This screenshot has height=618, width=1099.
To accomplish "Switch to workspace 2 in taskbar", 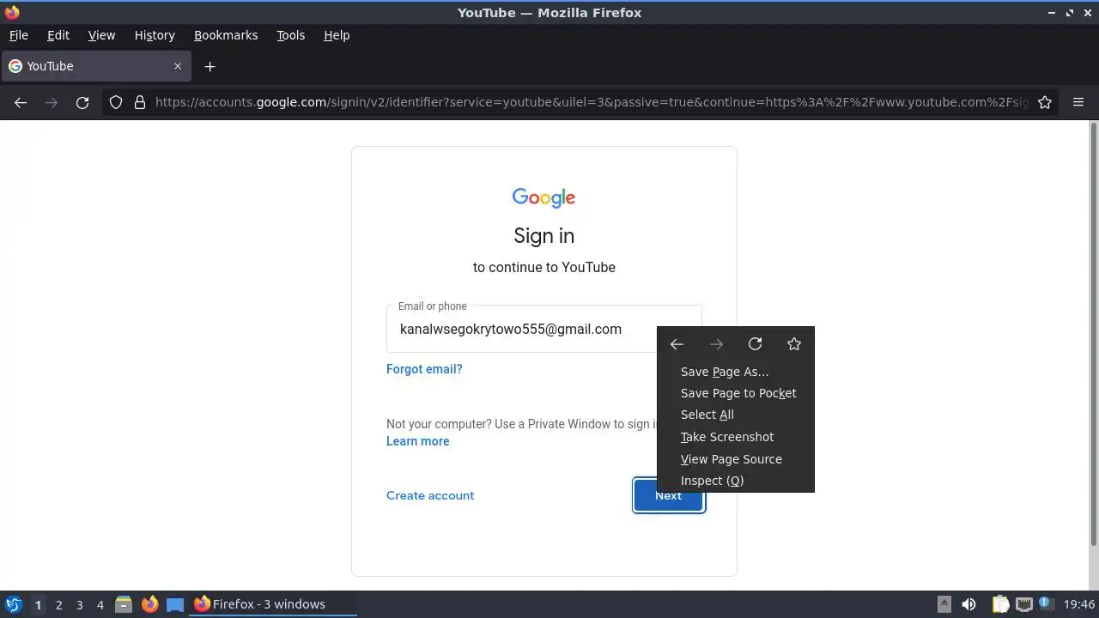I will click(58, 605).
